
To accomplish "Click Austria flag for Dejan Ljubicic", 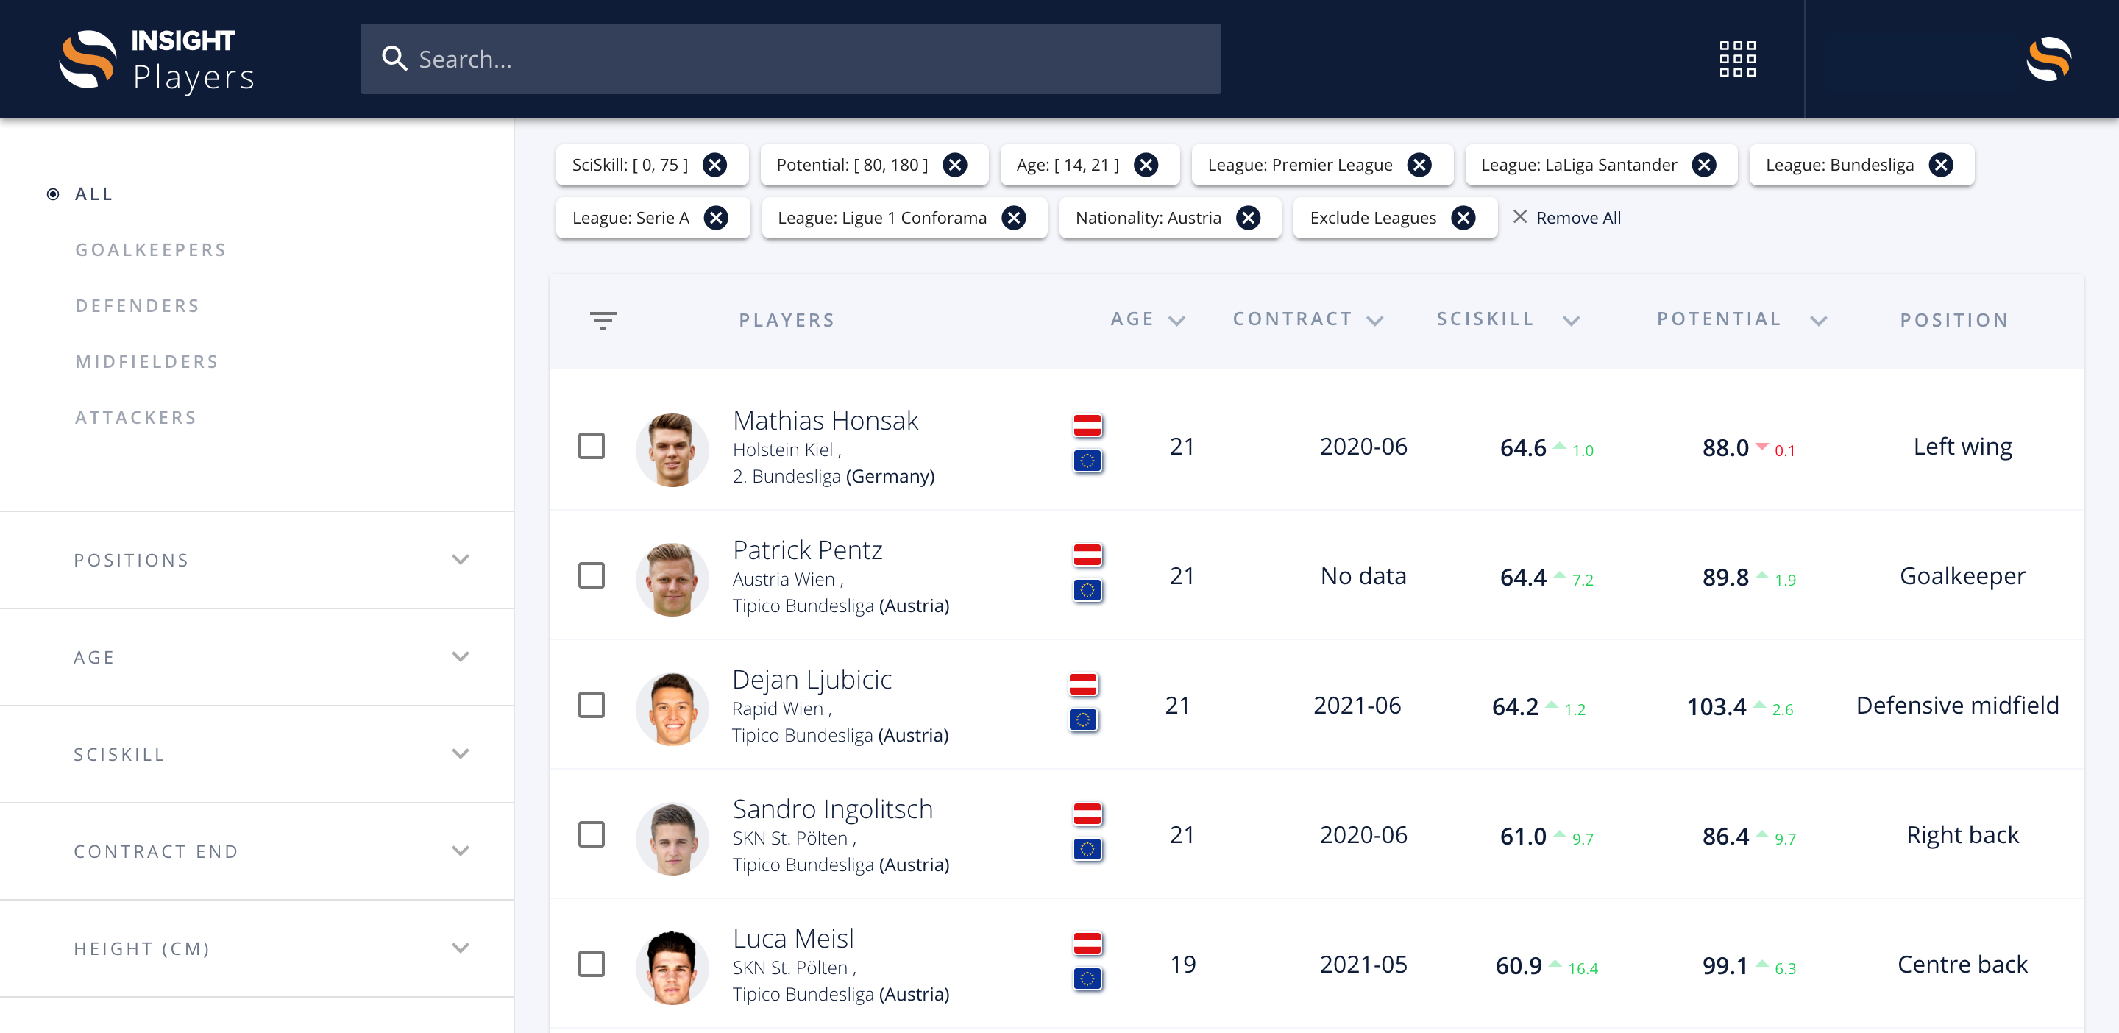I will point(1082,684).
